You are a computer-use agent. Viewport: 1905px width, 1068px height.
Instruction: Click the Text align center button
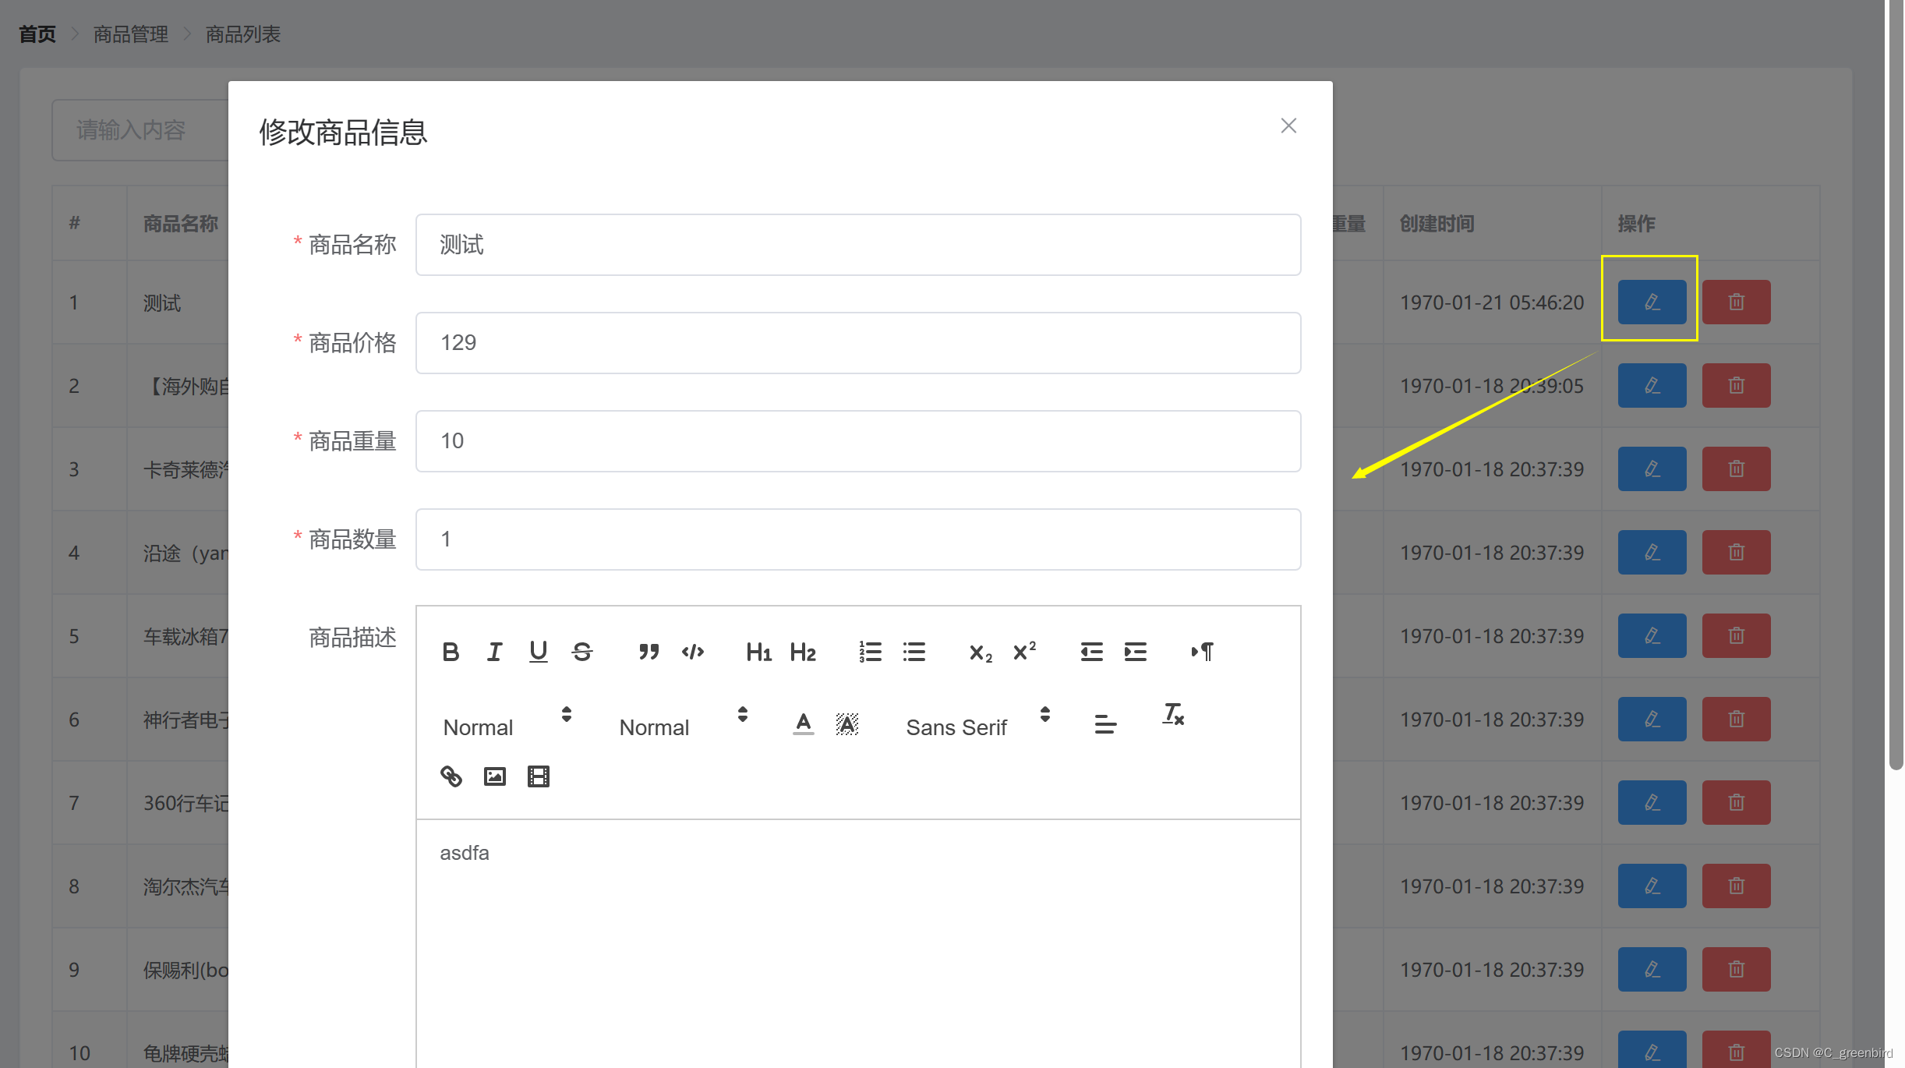tap(1105, 727)
